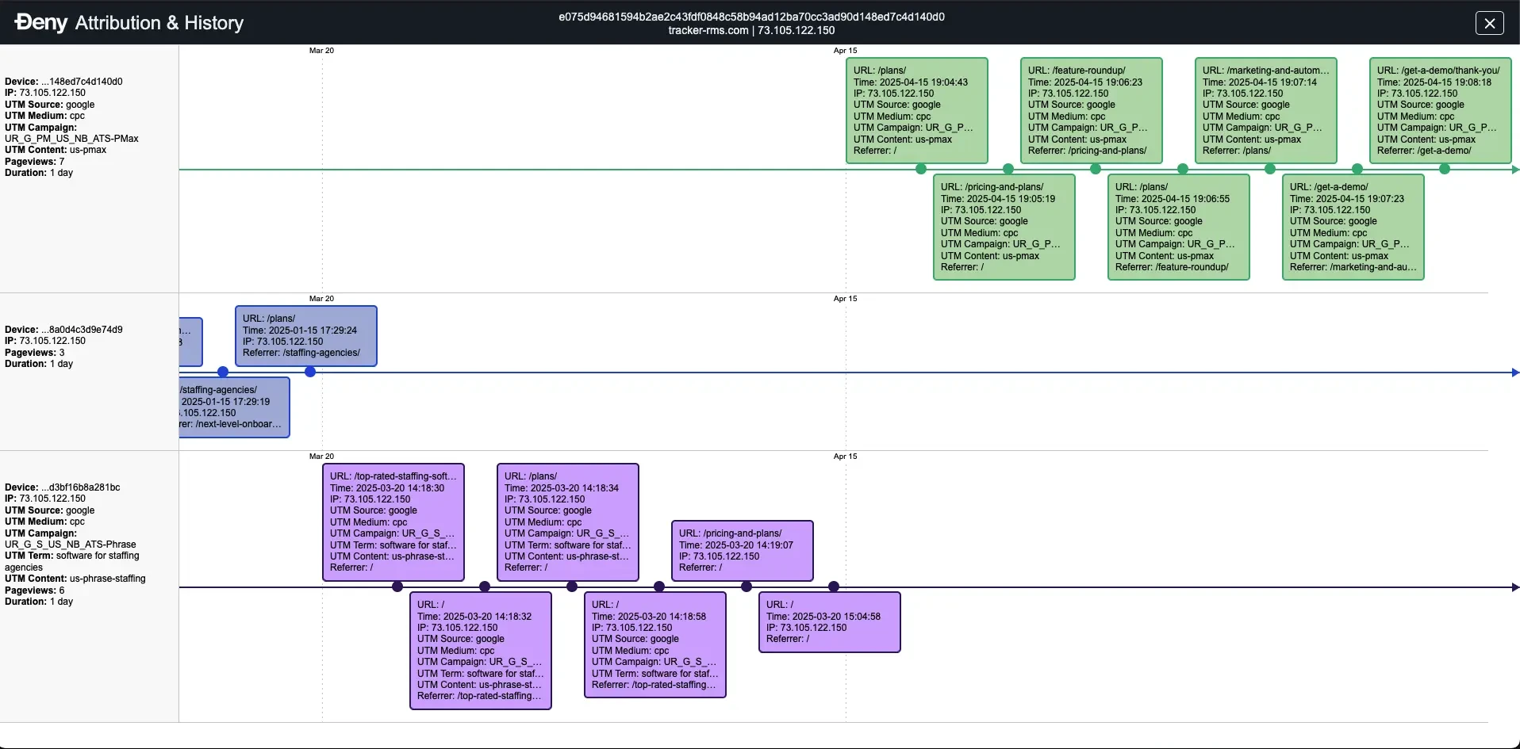Screen dimensions: 1520x749
Task: Click Device ...148ed7c4d140d0 label
Action: (x=63, y=82)
